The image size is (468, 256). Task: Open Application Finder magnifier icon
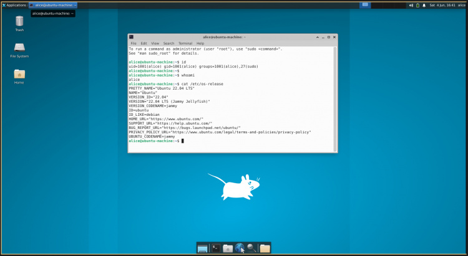click(x=251, y=249)
